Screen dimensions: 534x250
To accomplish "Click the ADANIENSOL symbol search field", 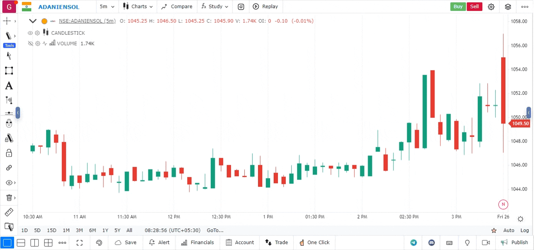I will [x=59, y=7].
